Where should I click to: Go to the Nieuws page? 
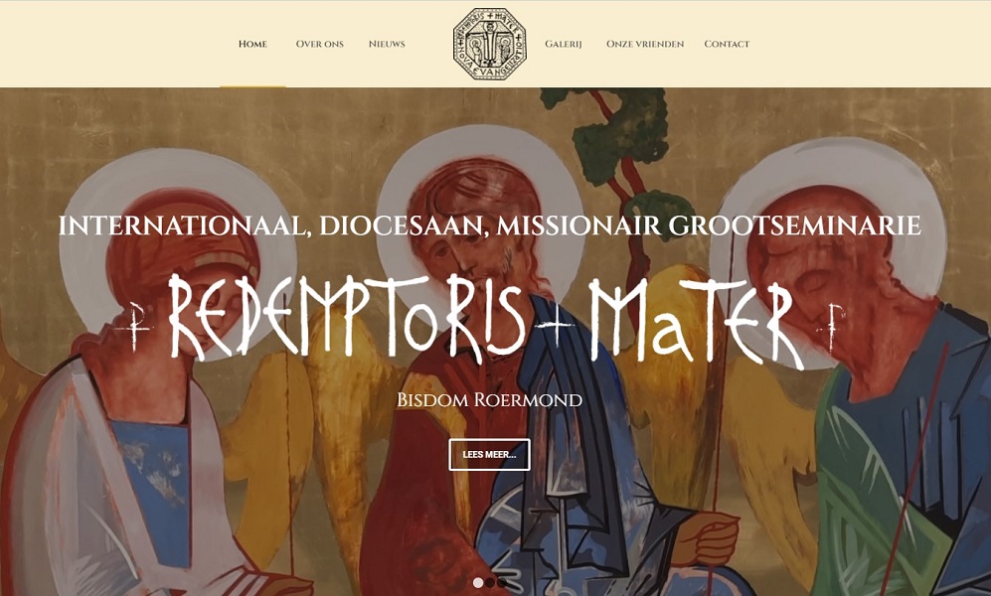387,44
